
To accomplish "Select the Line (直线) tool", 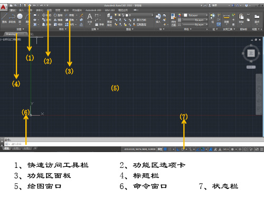I will (4, 18).
